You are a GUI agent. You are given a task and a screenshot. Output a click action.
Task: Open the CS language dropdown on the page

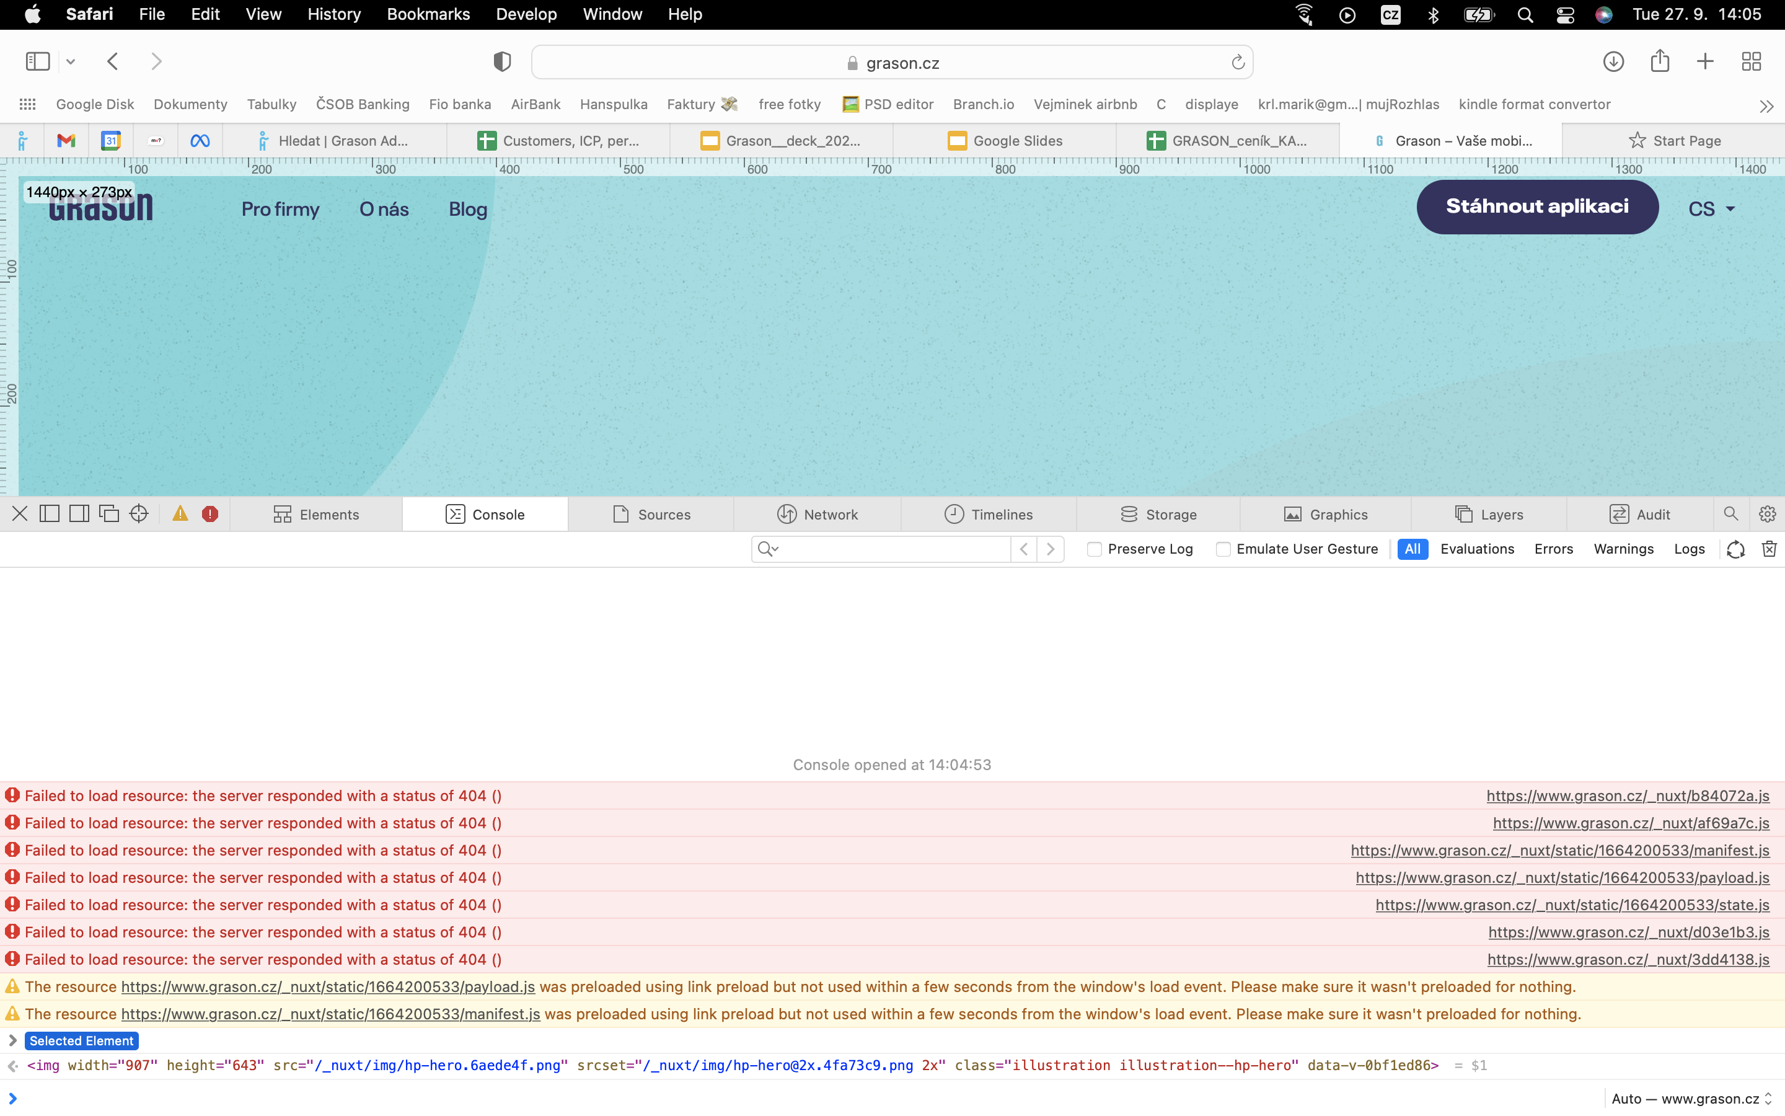pos(1711,209)
